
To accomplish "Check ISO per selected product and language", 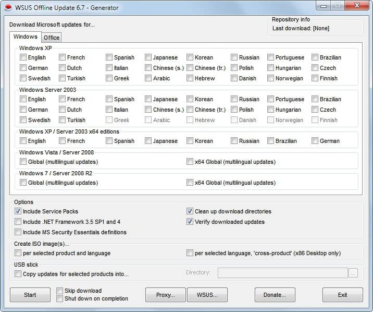I will click(19, 253).
